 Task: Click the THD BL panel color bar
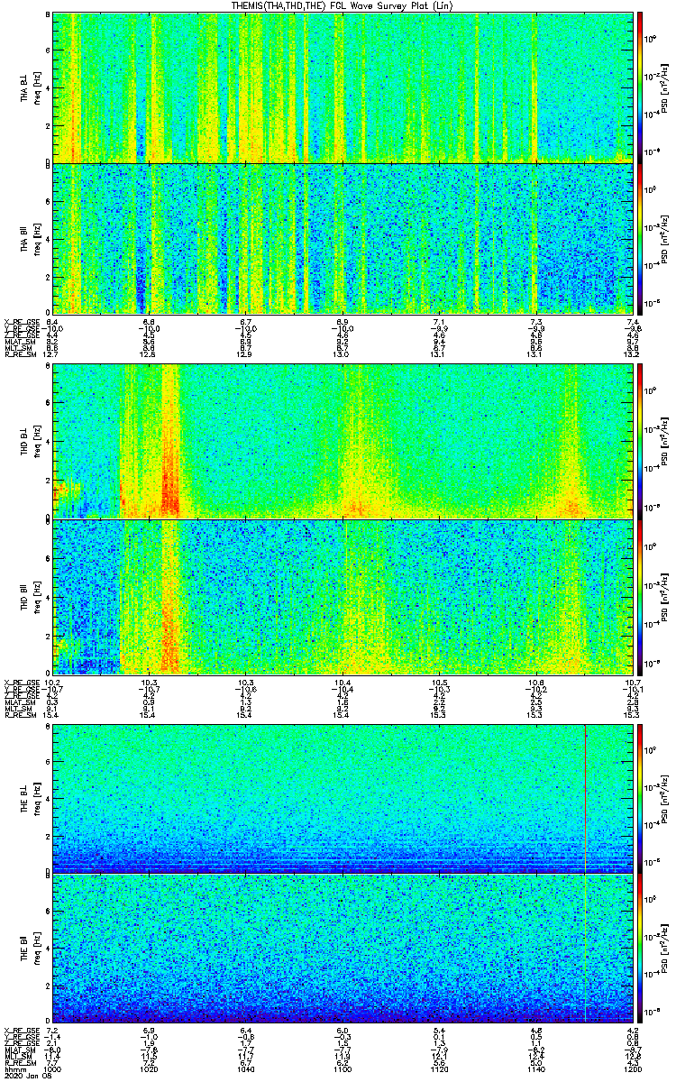tap(641, 442)
